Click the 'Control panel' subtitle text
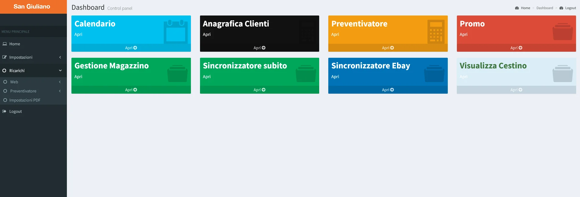The image size is (580, 197). (120, 8)
